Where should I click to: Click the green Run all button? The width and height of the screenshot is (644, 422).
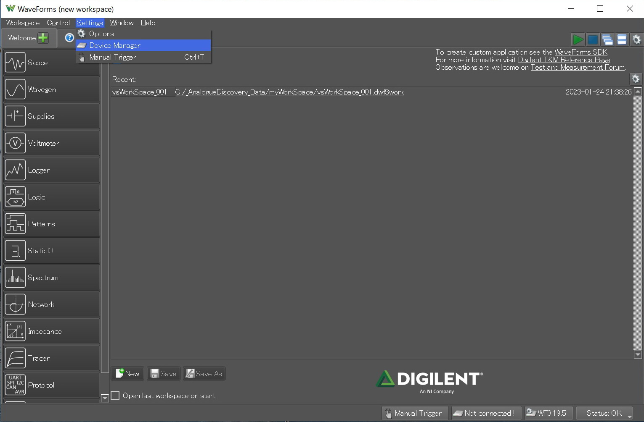[578, 39]
